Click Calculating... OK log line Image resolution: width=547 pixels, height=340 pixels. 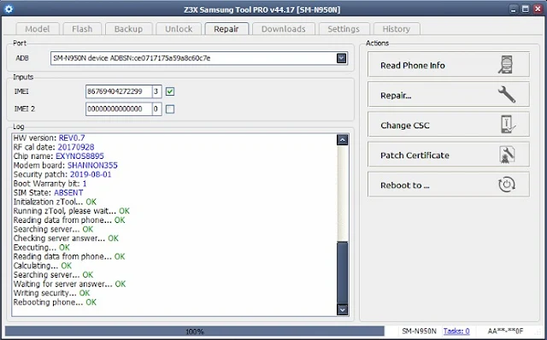tap(43, 266)
